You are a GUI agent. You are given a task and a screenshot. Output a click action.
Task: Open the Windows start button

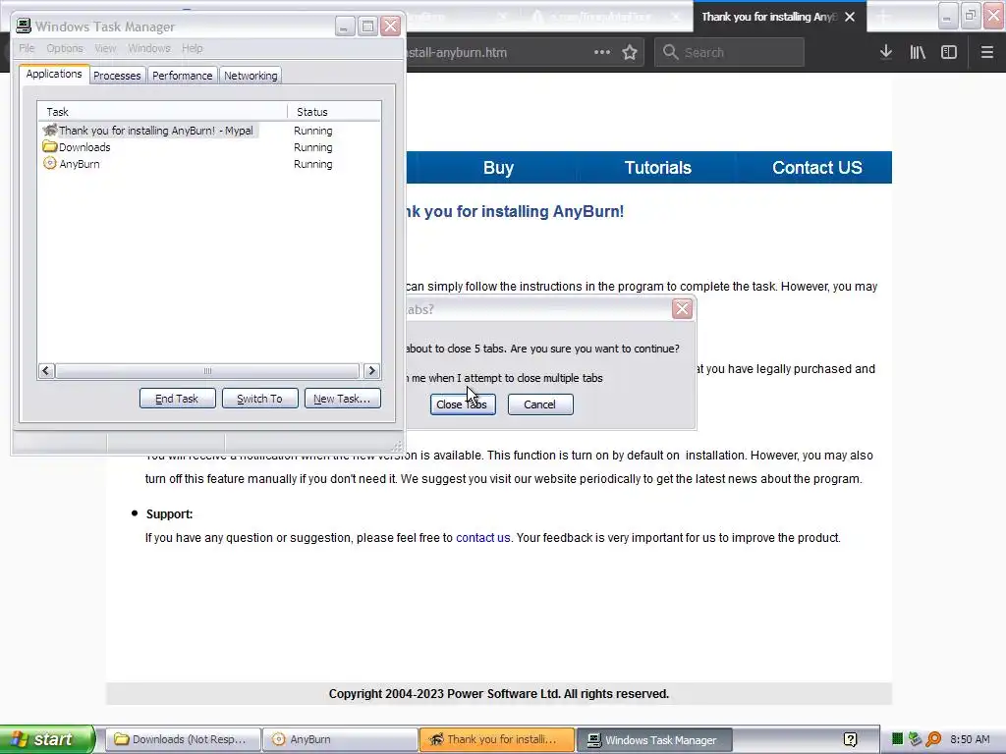[47, 739]
